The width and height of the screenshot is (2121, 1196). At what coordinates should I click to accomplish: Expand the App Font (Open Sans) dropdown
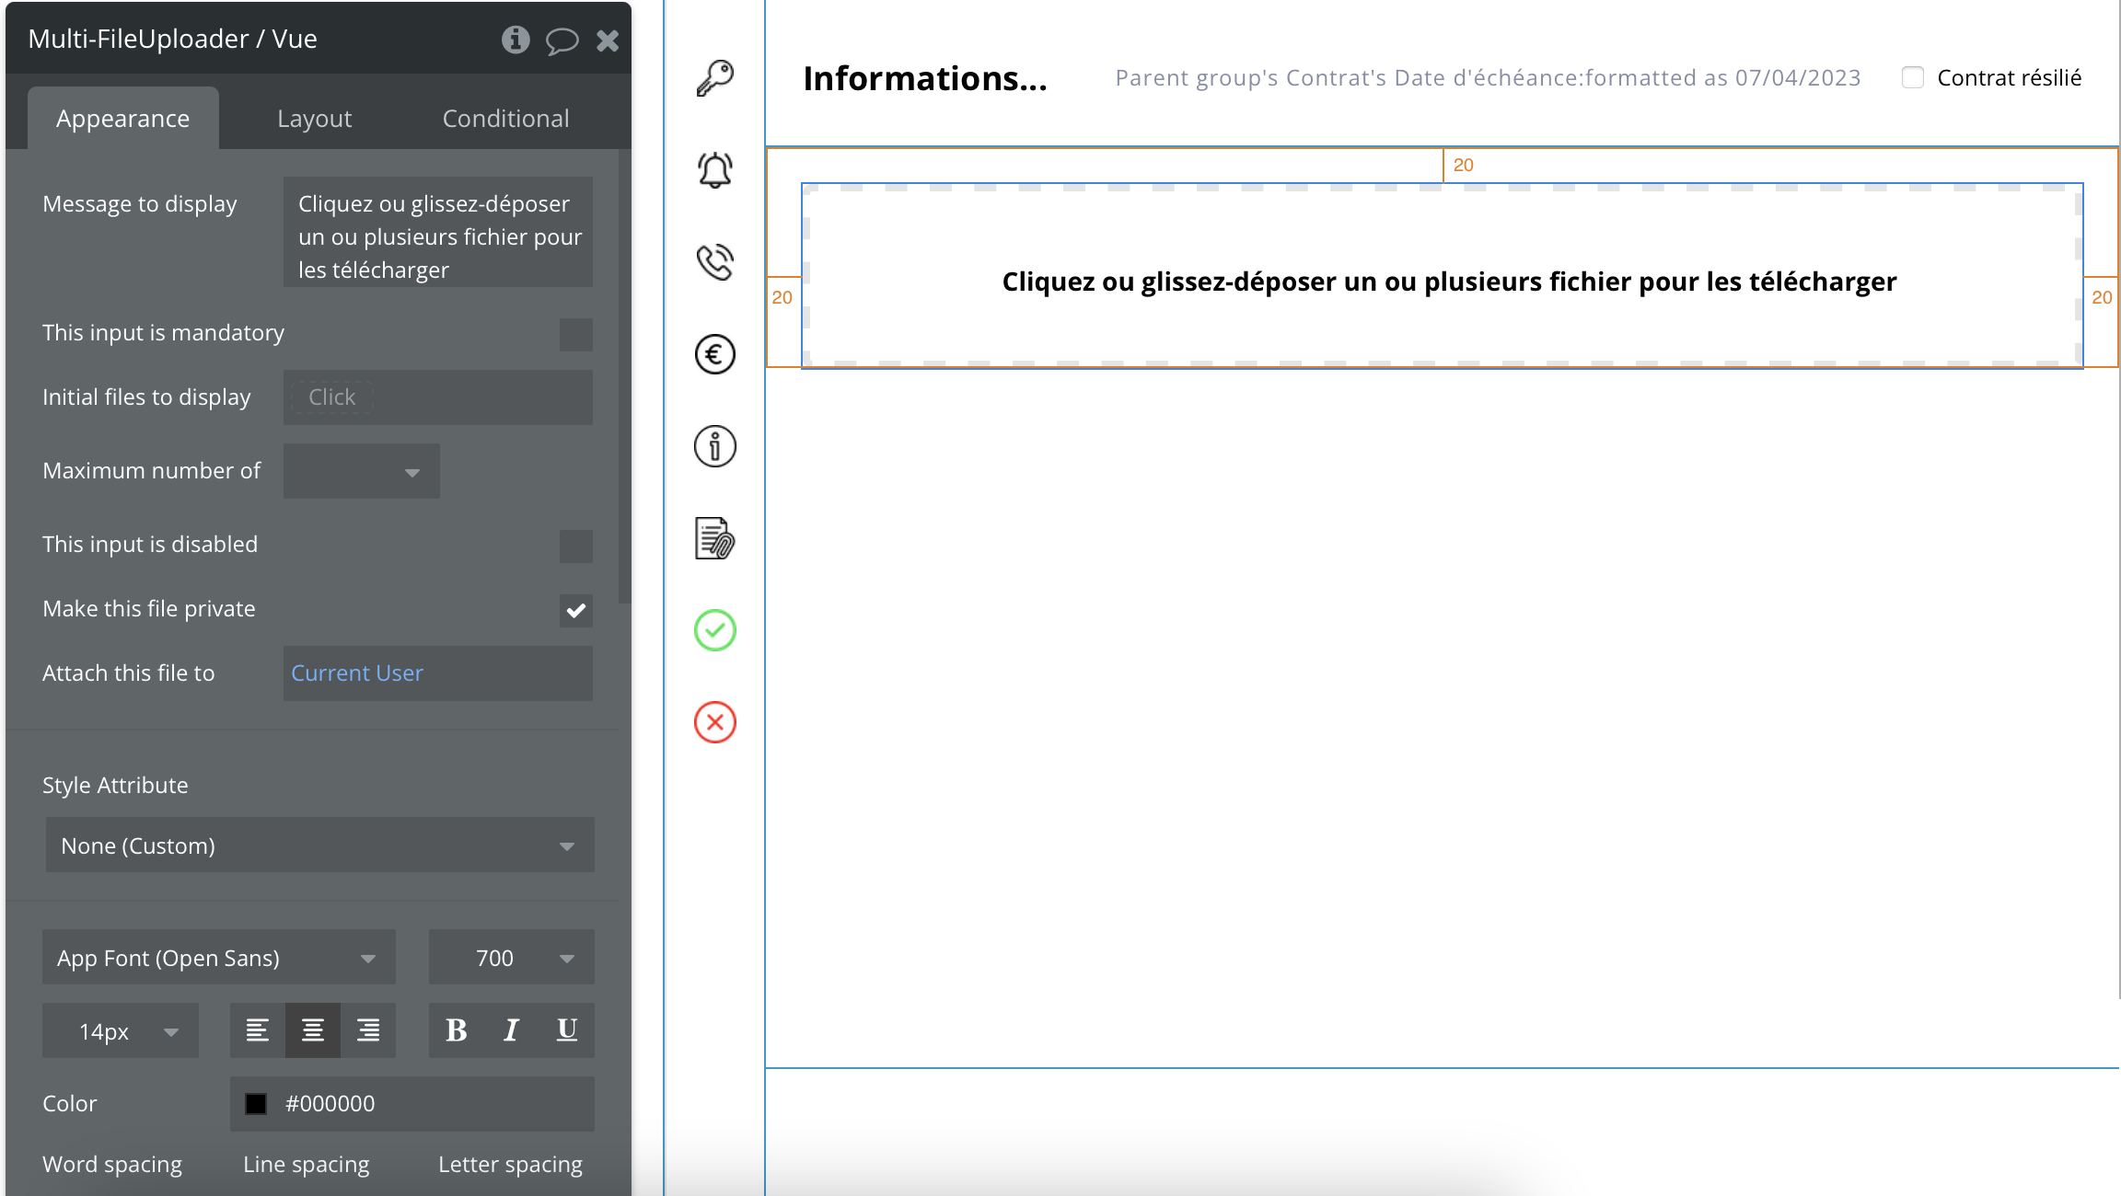tap(218, 958)
